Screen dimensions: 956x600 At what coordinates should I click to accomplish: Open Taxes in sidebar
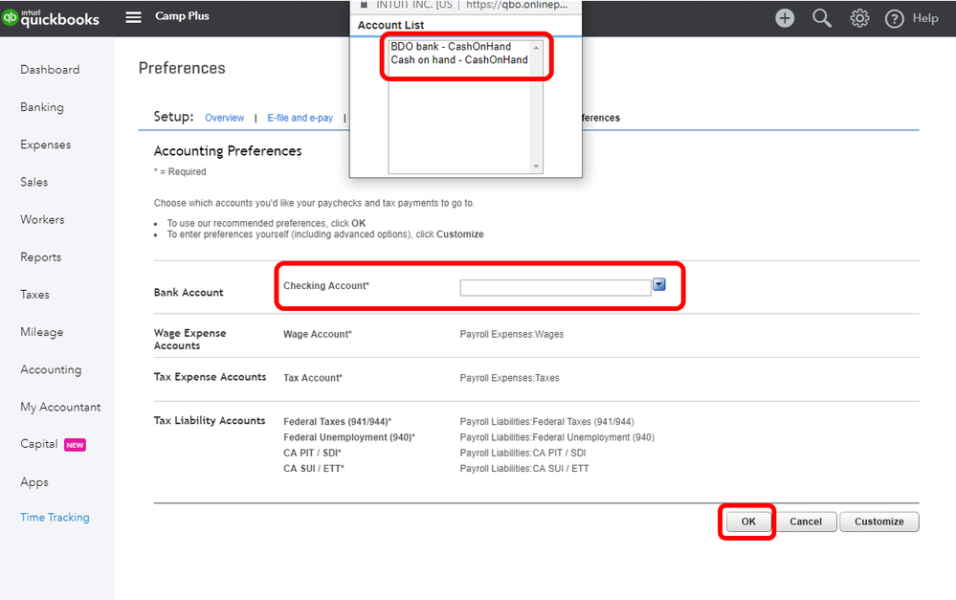click(34, 295)
